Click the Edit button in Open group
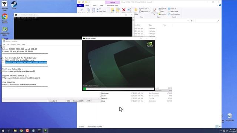This screenshot has height=133, width=237. click(161, 11)
